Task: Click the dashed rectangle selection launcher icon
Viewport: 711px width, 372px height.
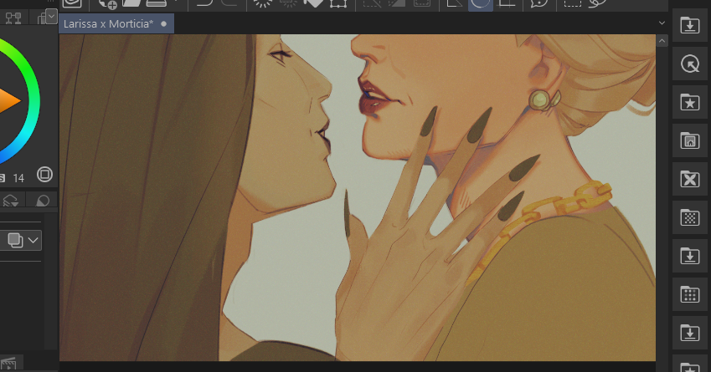Action: [x=572, y=3]
